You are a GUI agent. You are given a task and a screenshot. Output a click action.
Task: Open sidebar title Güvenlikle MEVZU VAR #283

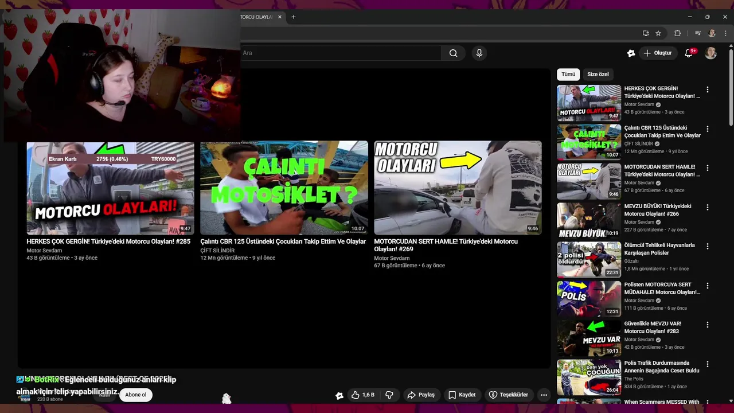(x=653, y=328)
